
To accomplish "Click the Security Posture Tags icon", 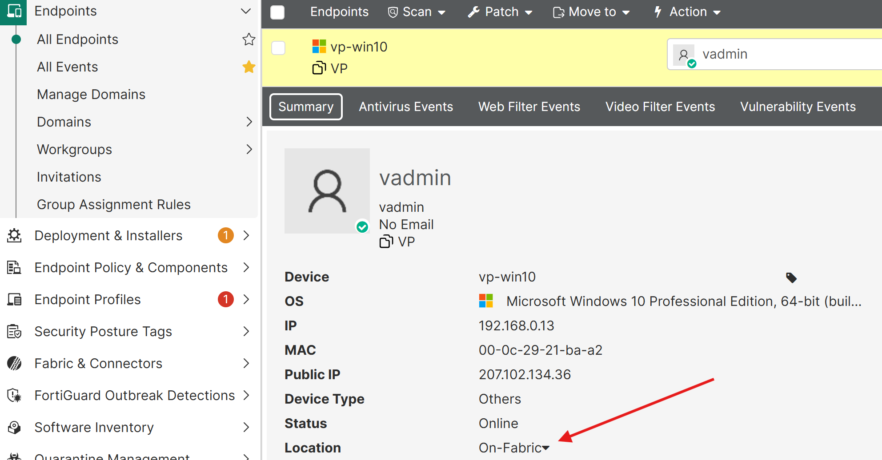I will [14, 331].
